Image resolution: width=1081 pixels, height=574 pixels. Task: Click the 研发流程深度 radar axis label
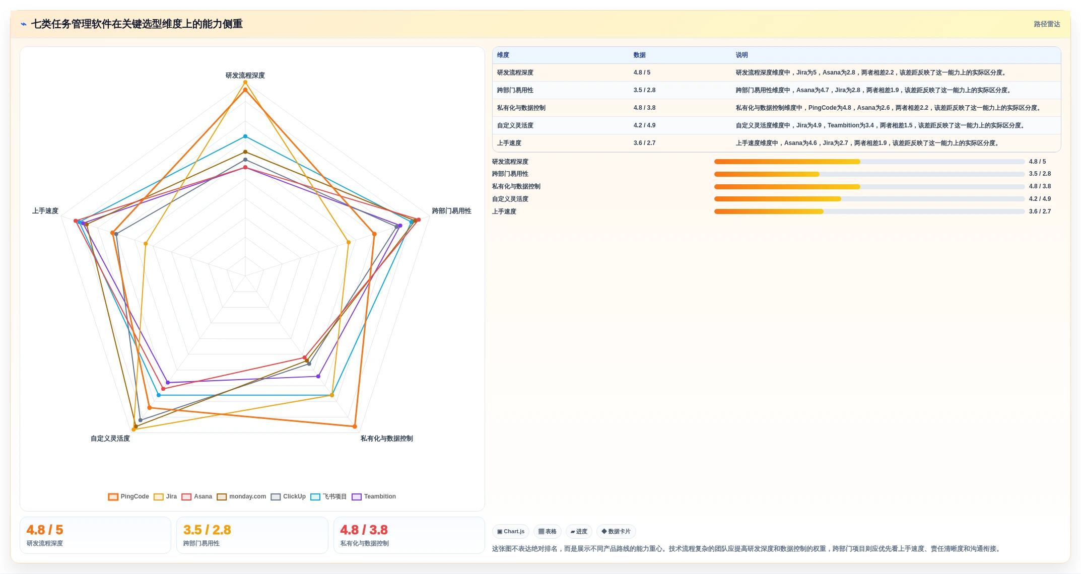(245, 76)
